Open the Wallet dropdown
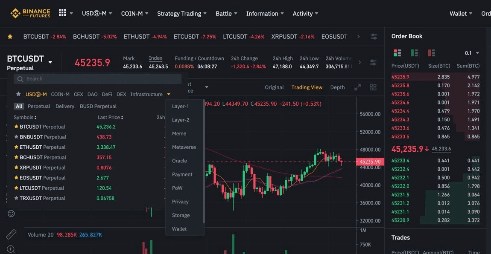 [461, 14]
